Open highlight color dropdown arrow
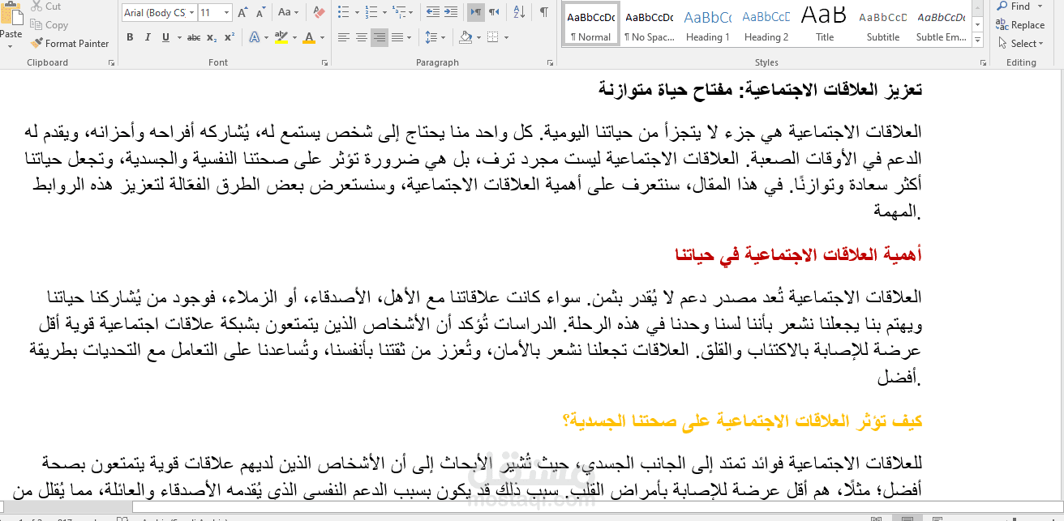The width and height of the screenshot is (1064, 521). tap(293, 37)
